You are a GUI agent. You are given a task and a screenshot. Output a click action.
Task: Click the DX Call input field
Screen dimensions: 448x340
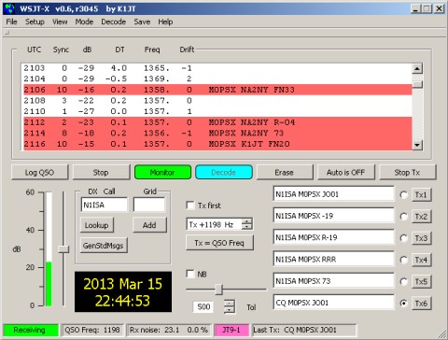click(104, 205)
